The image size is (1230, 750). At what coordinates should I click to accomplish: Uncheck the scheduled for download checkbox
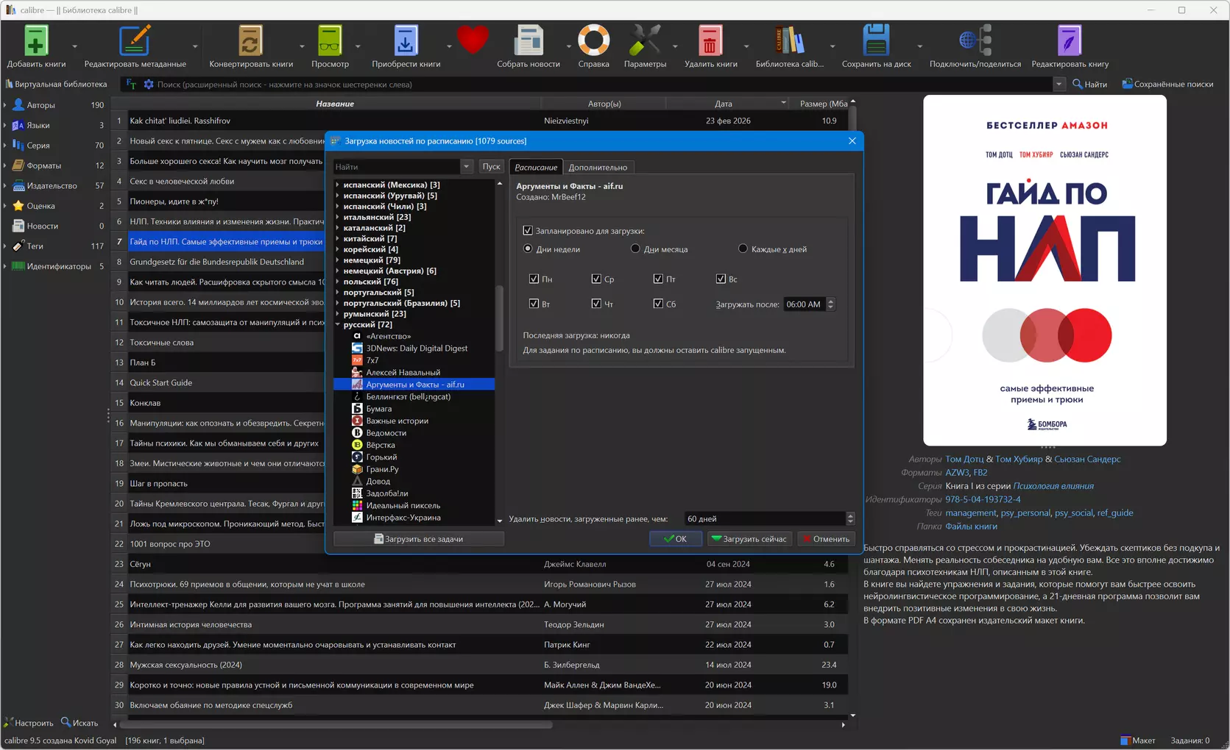click(528, 231)
